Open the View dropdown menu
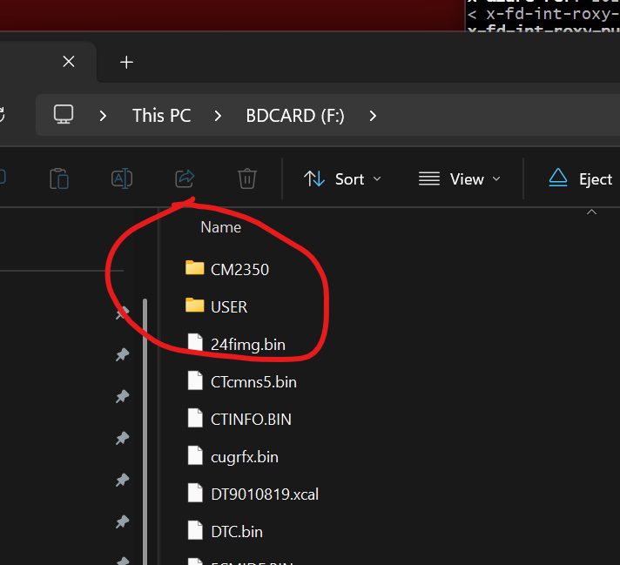 click(459, 178)
